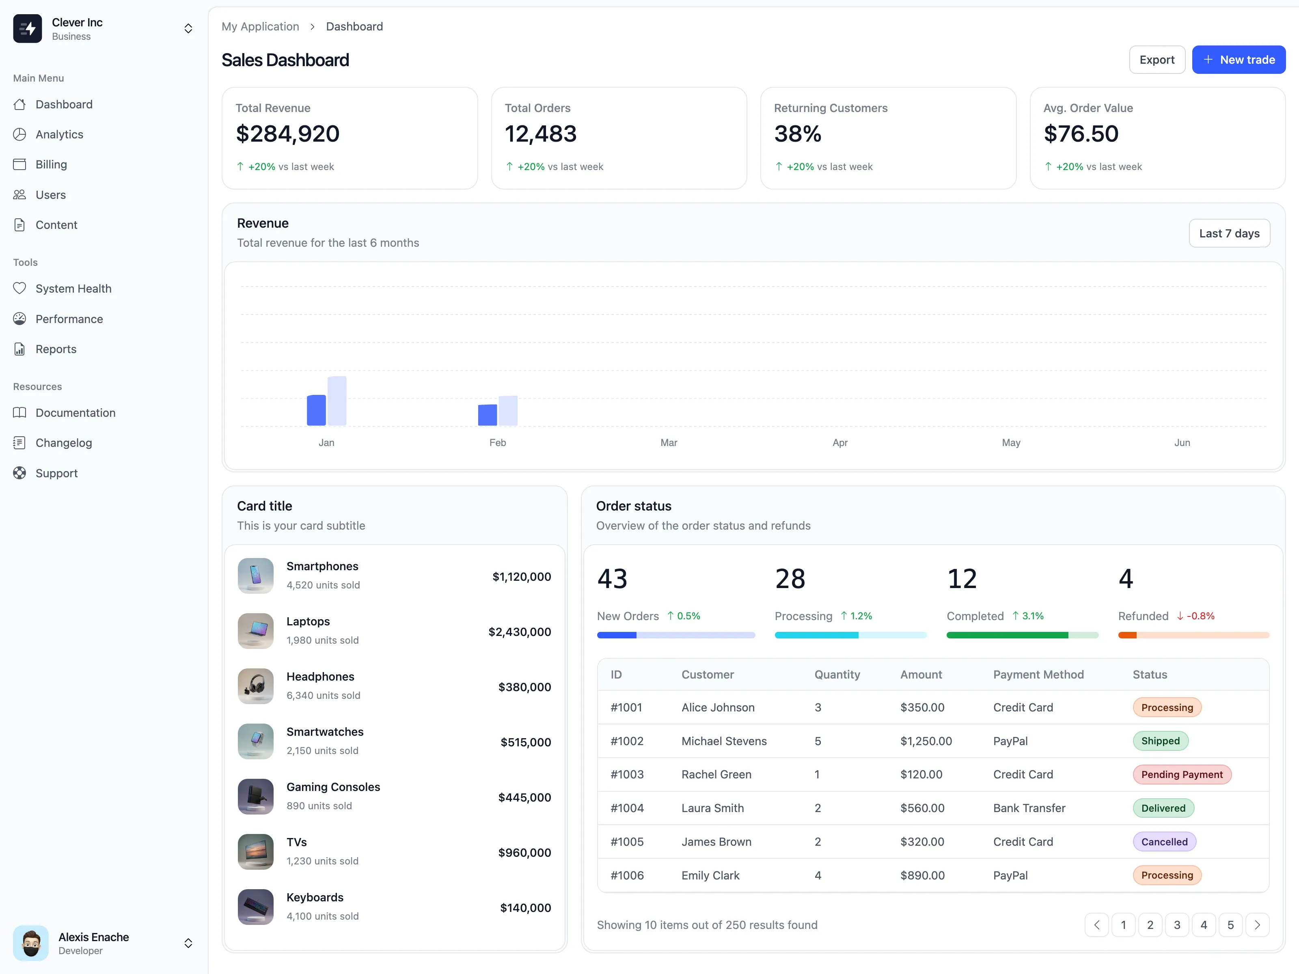Expand the Clever Inc workspace switcher
The height and width of the screenshot is (974, 1299).
[x=188, y=29]
